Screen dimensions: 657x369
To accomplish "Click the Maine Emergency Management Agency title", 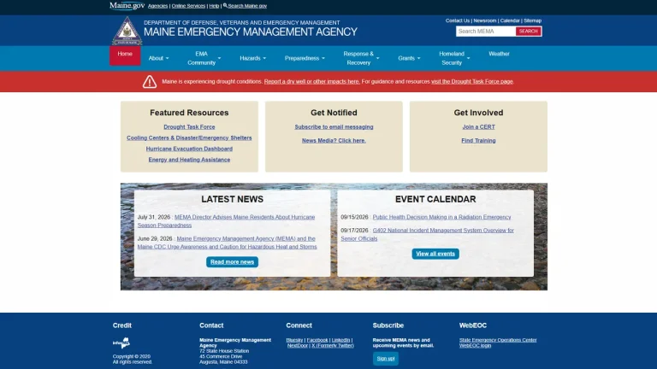I will click(251, 32).
